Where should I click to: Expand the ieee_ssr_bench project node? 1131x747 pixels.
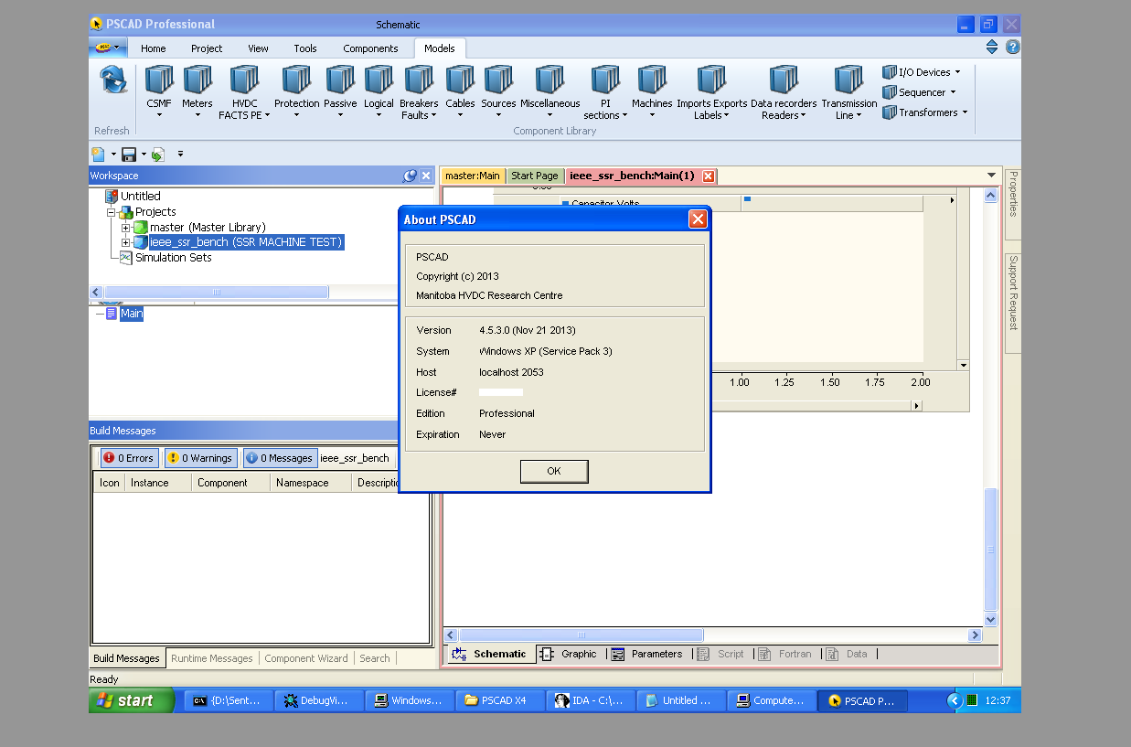[126, 242]
